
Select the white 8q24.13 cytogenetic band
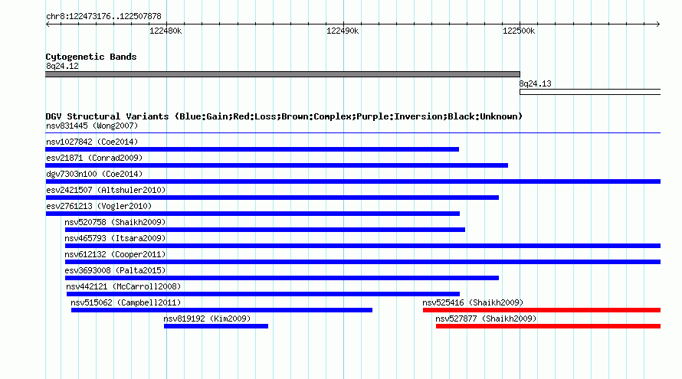click(590, 92)
